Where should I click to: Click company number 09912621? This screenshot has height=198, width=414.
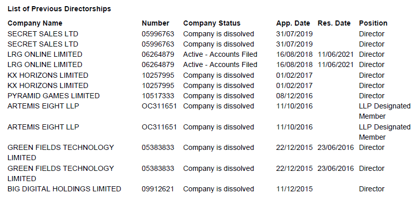click(158, 189)
